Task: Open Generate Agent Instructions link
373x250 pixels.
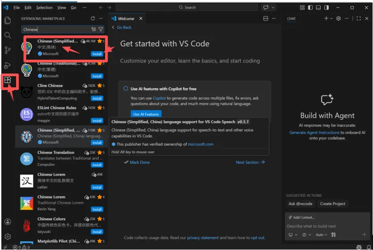Action: click(x=314, y=132)
